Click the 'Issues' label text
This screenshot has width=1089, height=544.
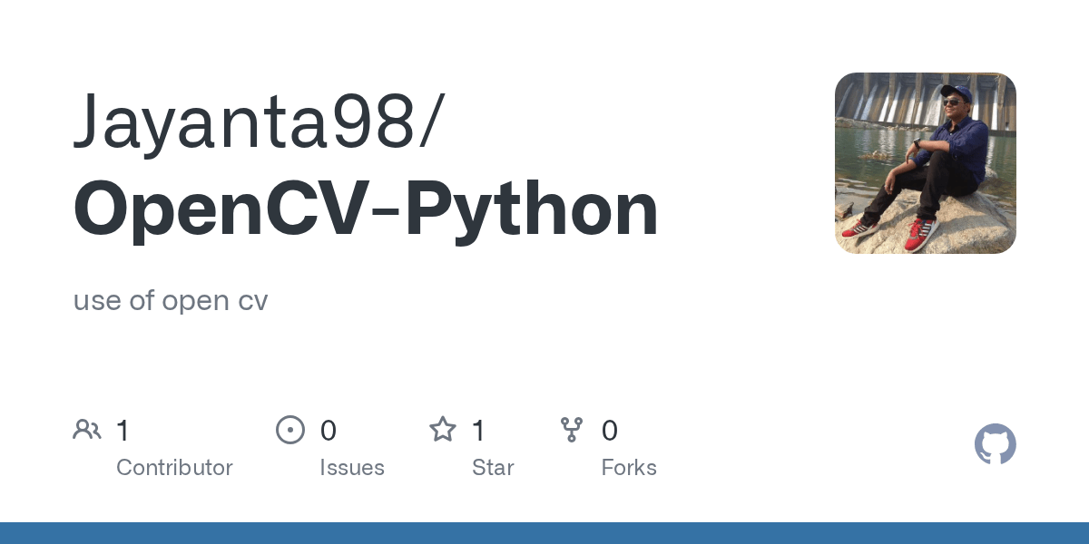pyautogui.click(x=352, y=468)
